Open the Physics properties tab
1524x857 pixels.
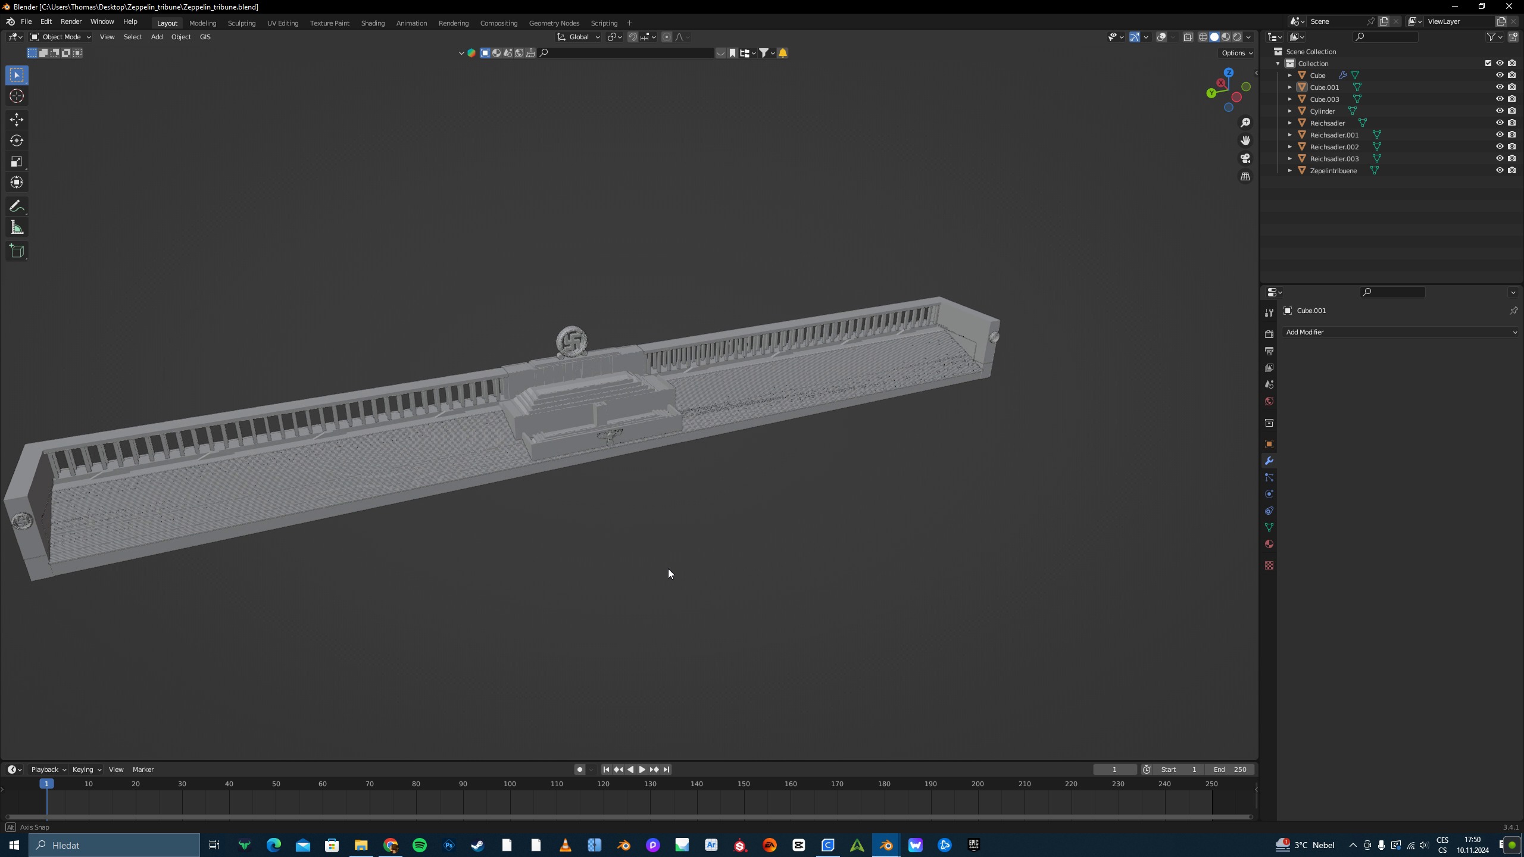1269,494
